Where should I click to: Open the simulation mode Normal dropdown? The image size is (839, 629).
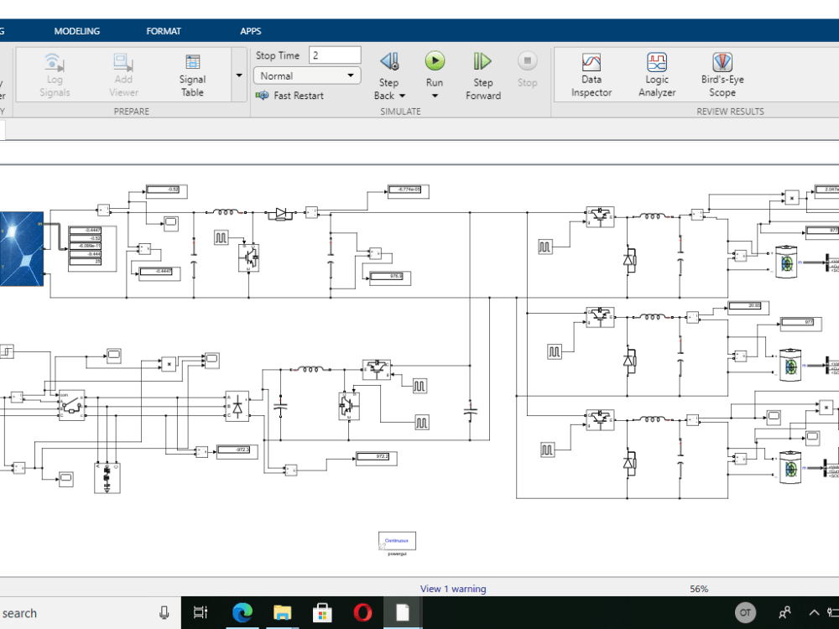click(x=306, y=75)
